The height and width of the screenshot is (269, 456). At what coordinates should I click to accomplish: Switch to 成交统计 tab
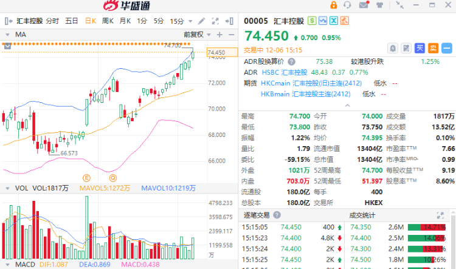coord(362,215)
